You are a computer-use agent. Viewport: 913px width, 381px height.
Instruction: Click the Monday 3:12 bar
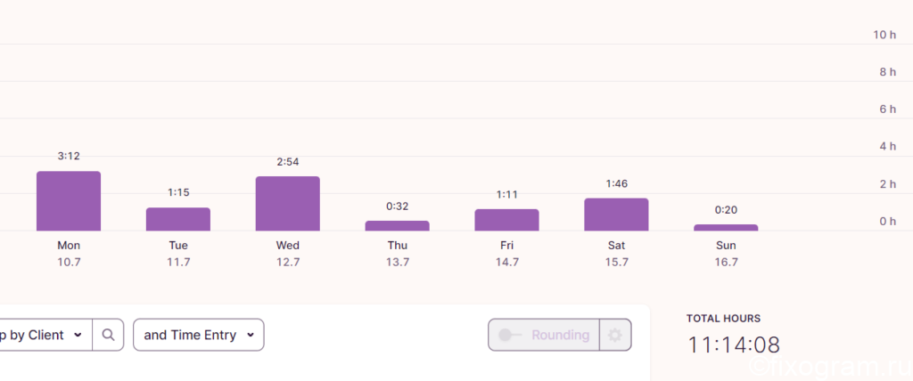69,201
